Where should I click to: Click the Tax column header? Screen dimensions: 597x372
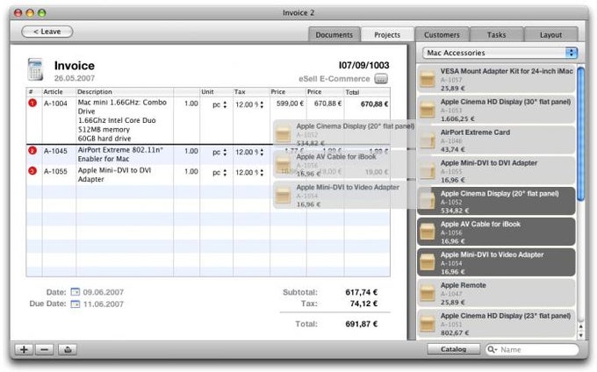coord(240,91)
